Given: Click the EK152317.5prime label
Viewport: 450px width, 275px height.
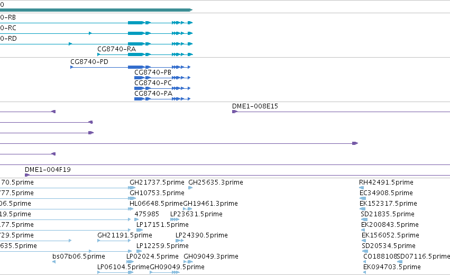Looking at the screenshot, I should [x=388, y=204].
